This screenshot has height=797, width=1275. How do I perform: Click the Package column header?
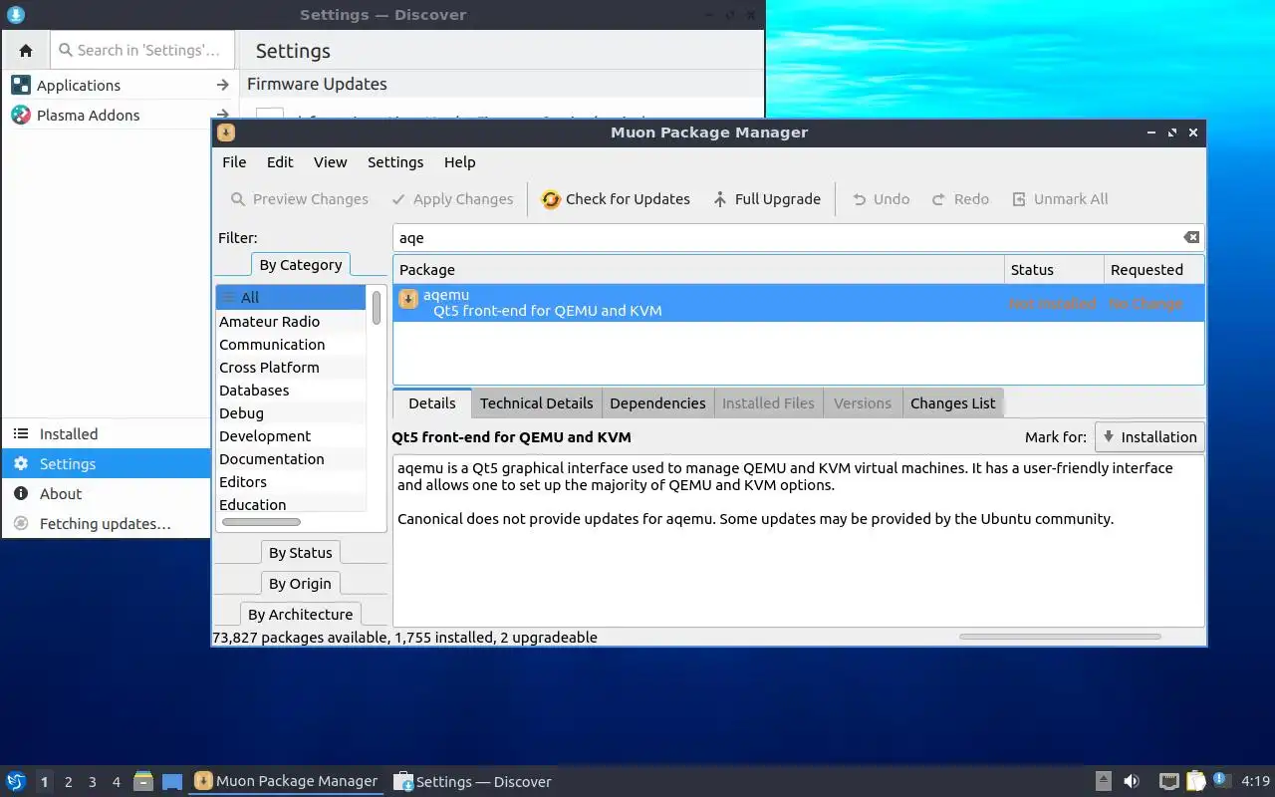click(698, 270)
